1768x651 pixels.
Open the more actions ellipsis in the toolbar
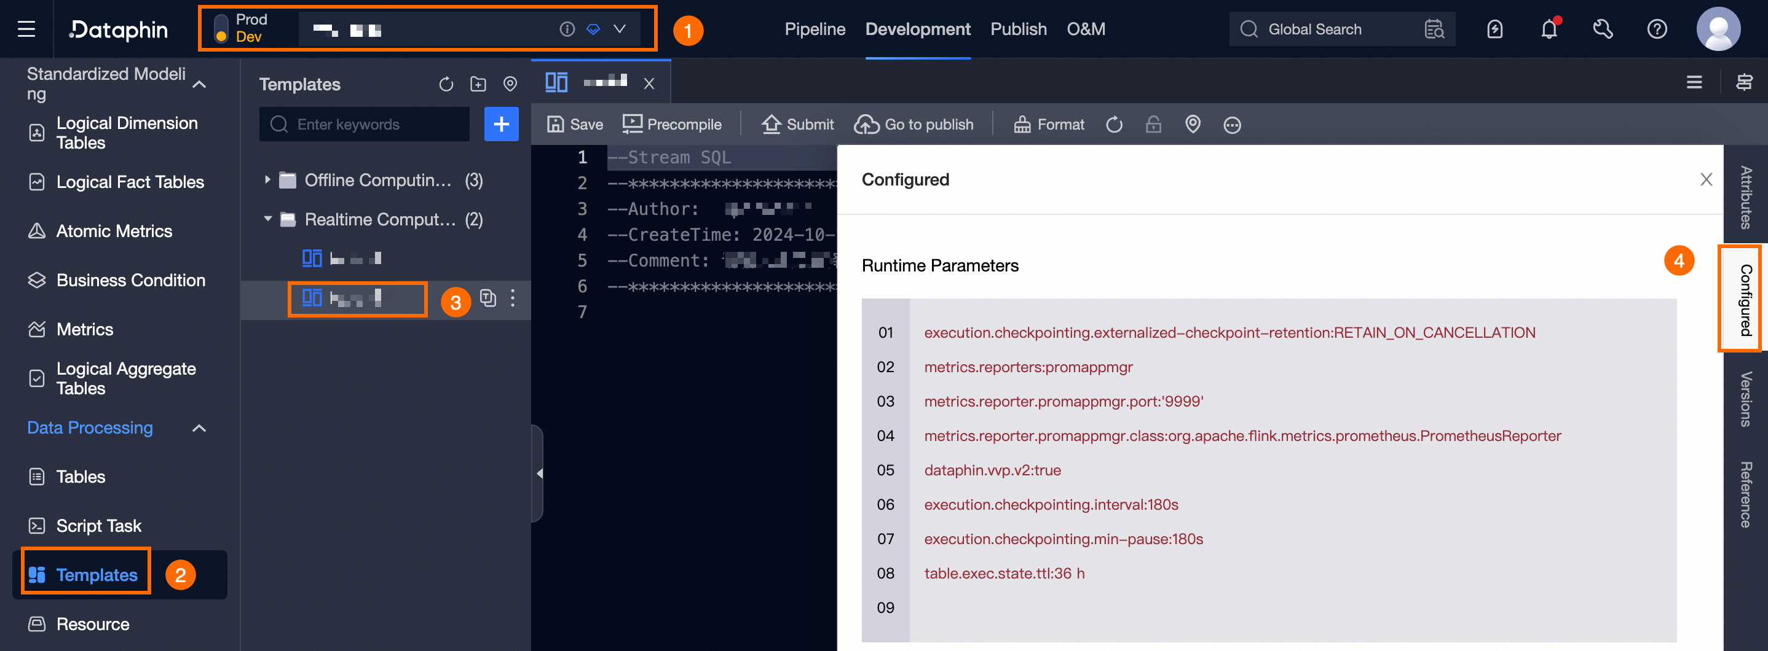pyautogui.click(x=1232, y=125)
